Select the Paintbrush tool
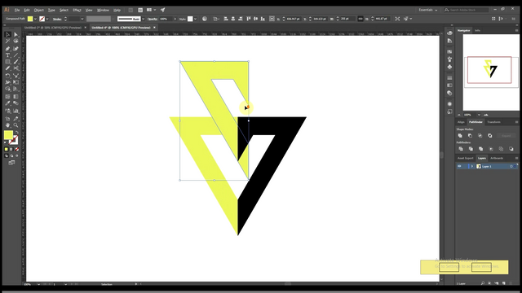 pos(15,62)
